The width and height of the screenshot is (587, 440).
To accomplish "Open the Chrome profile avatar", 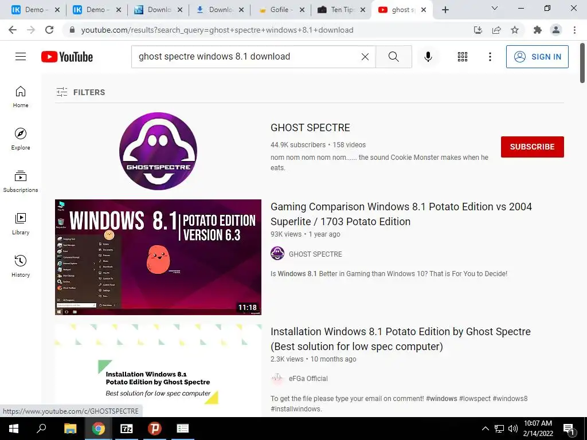I will (556, 30).
